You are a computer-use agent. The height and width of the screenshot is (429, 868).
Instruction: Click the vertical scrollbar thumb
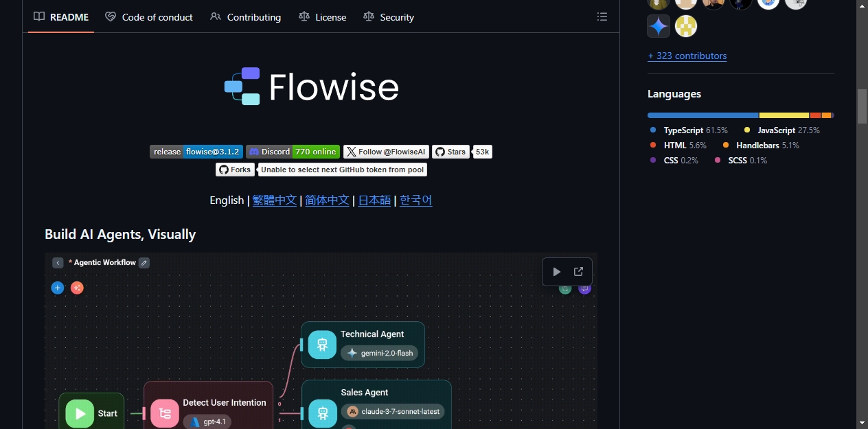point(862,106)
